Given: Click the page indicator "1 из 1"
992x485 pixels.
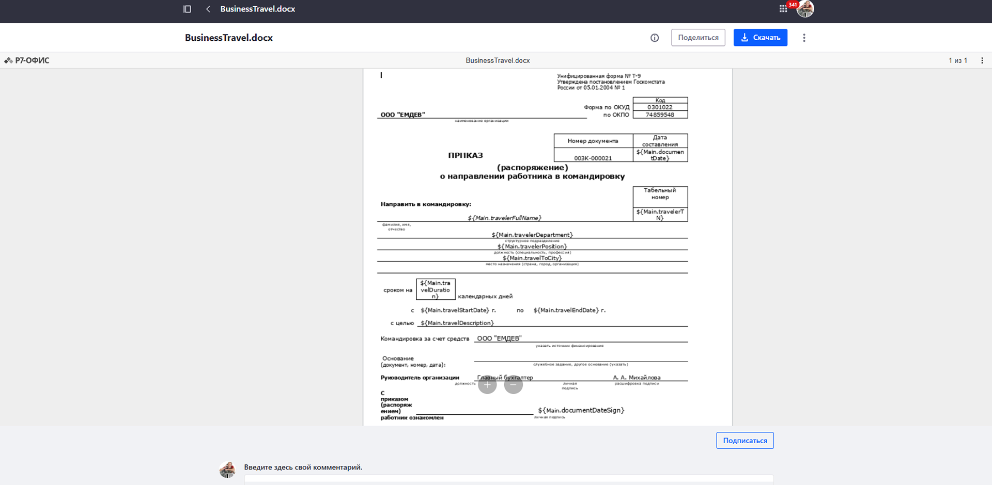Looking at the screenshot, I should click(x=957, y=60).
